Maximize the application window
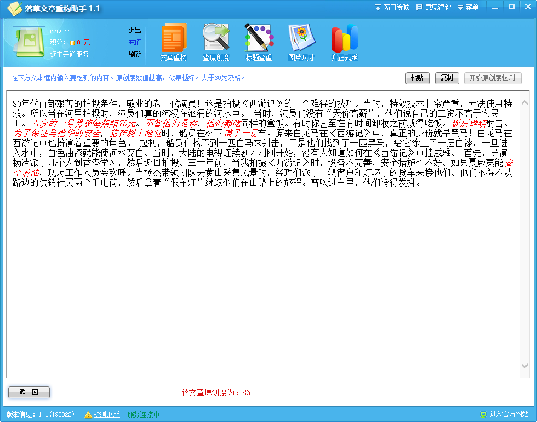This screenshot has height=422, width=537. pos(511,7)
